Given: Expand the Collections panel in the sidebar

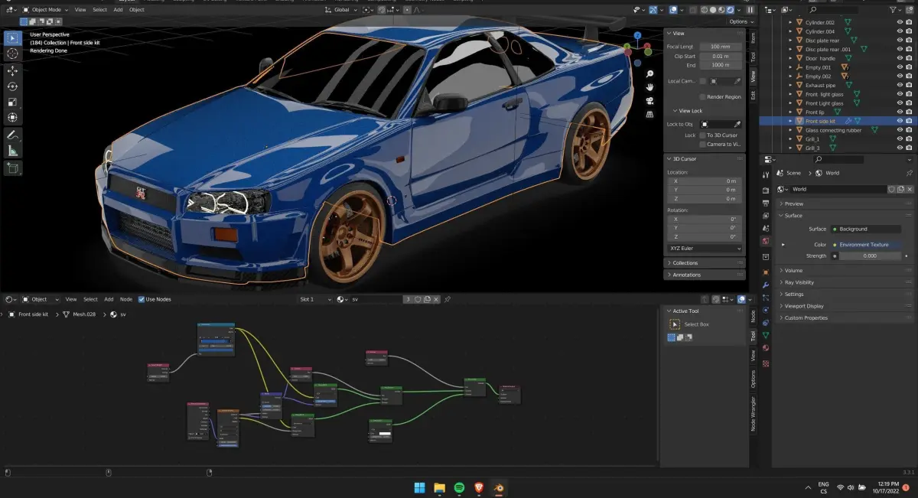Looking at the screenshot, I should (705, 262).
